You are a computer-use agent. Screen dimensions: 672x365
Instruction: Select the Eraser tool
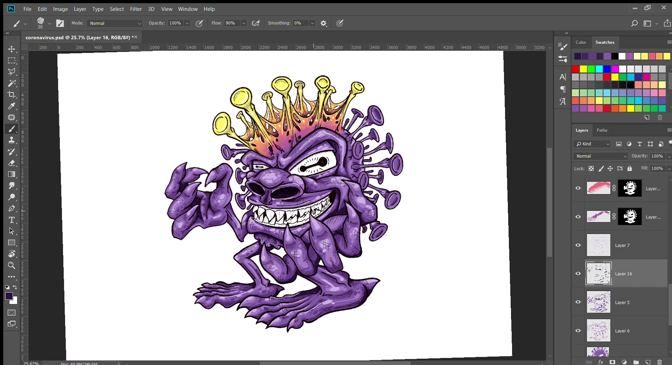click(12, 163)
